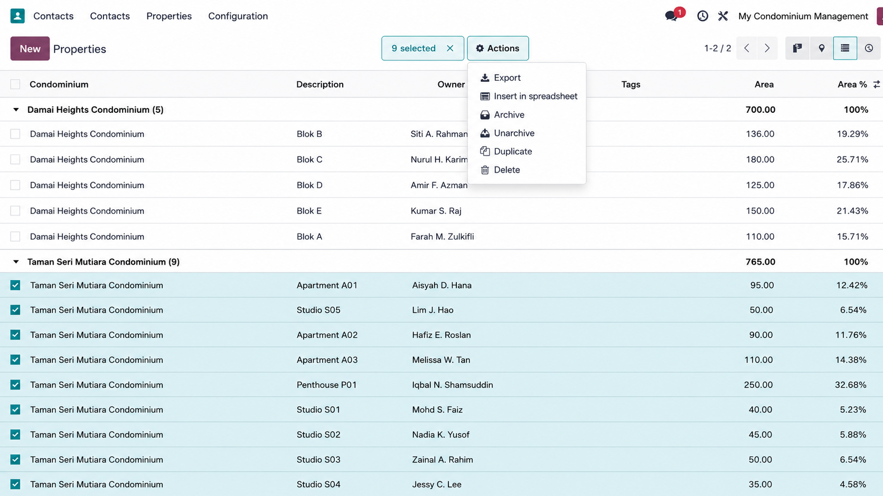883x496 pixels.
Task: Uncheck the Penthouse P01 row checkbox
Action: pyautogui.click(x=15, y=385)
